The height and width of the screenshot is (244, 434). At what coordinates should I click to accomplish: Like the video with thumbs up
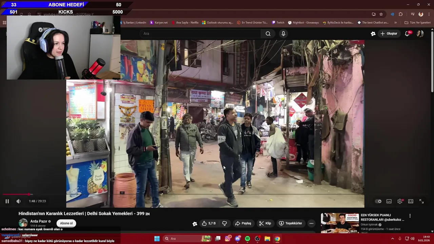coord(209,223)
